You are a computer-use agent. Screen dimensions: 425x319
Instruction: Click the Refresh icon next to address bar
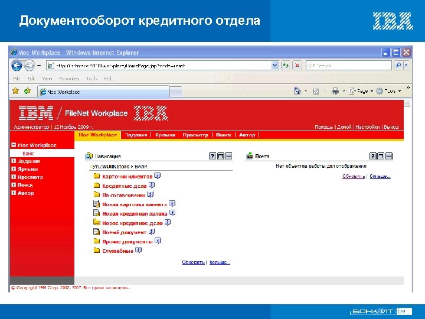click(x=286, y=66)
